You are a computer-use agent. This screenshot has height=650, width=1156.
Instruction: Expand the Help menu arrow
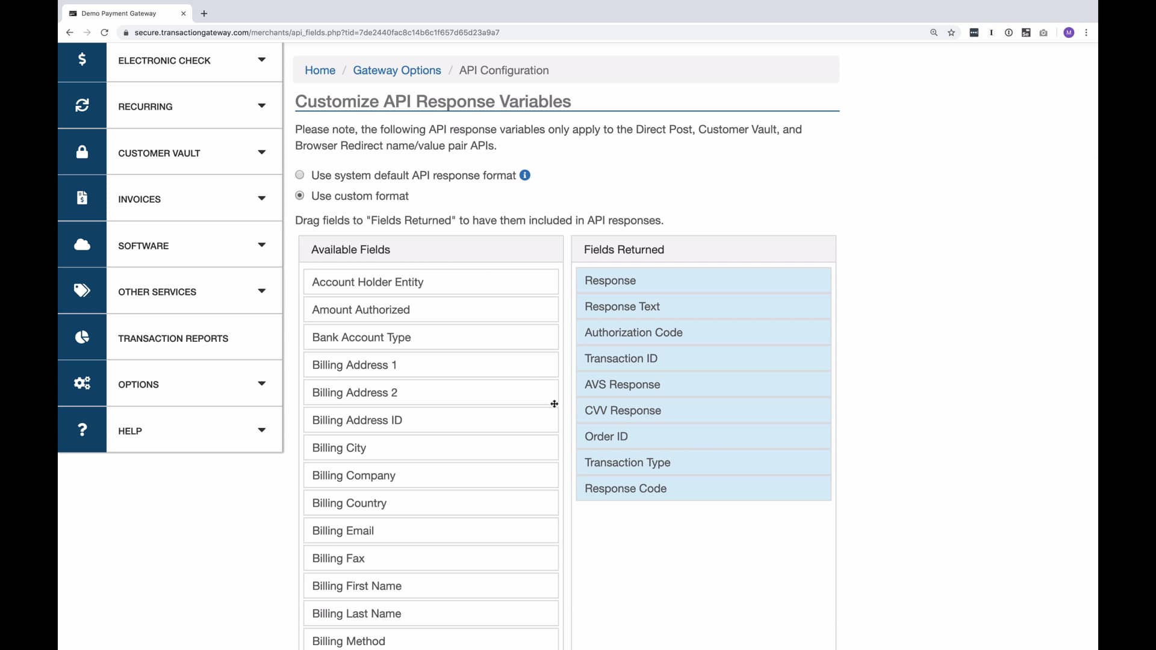(261, 430)
